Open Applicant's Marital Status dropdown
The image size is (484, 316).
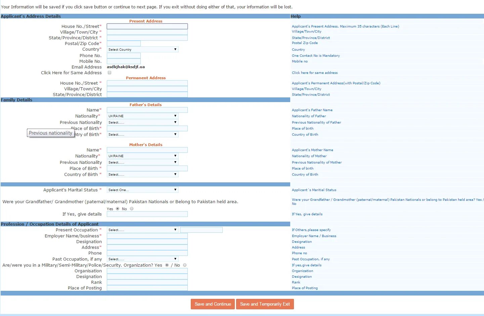(142, 190)
